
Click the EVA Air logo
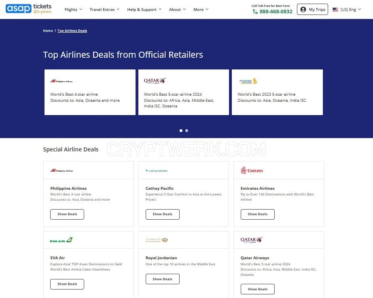61,240
